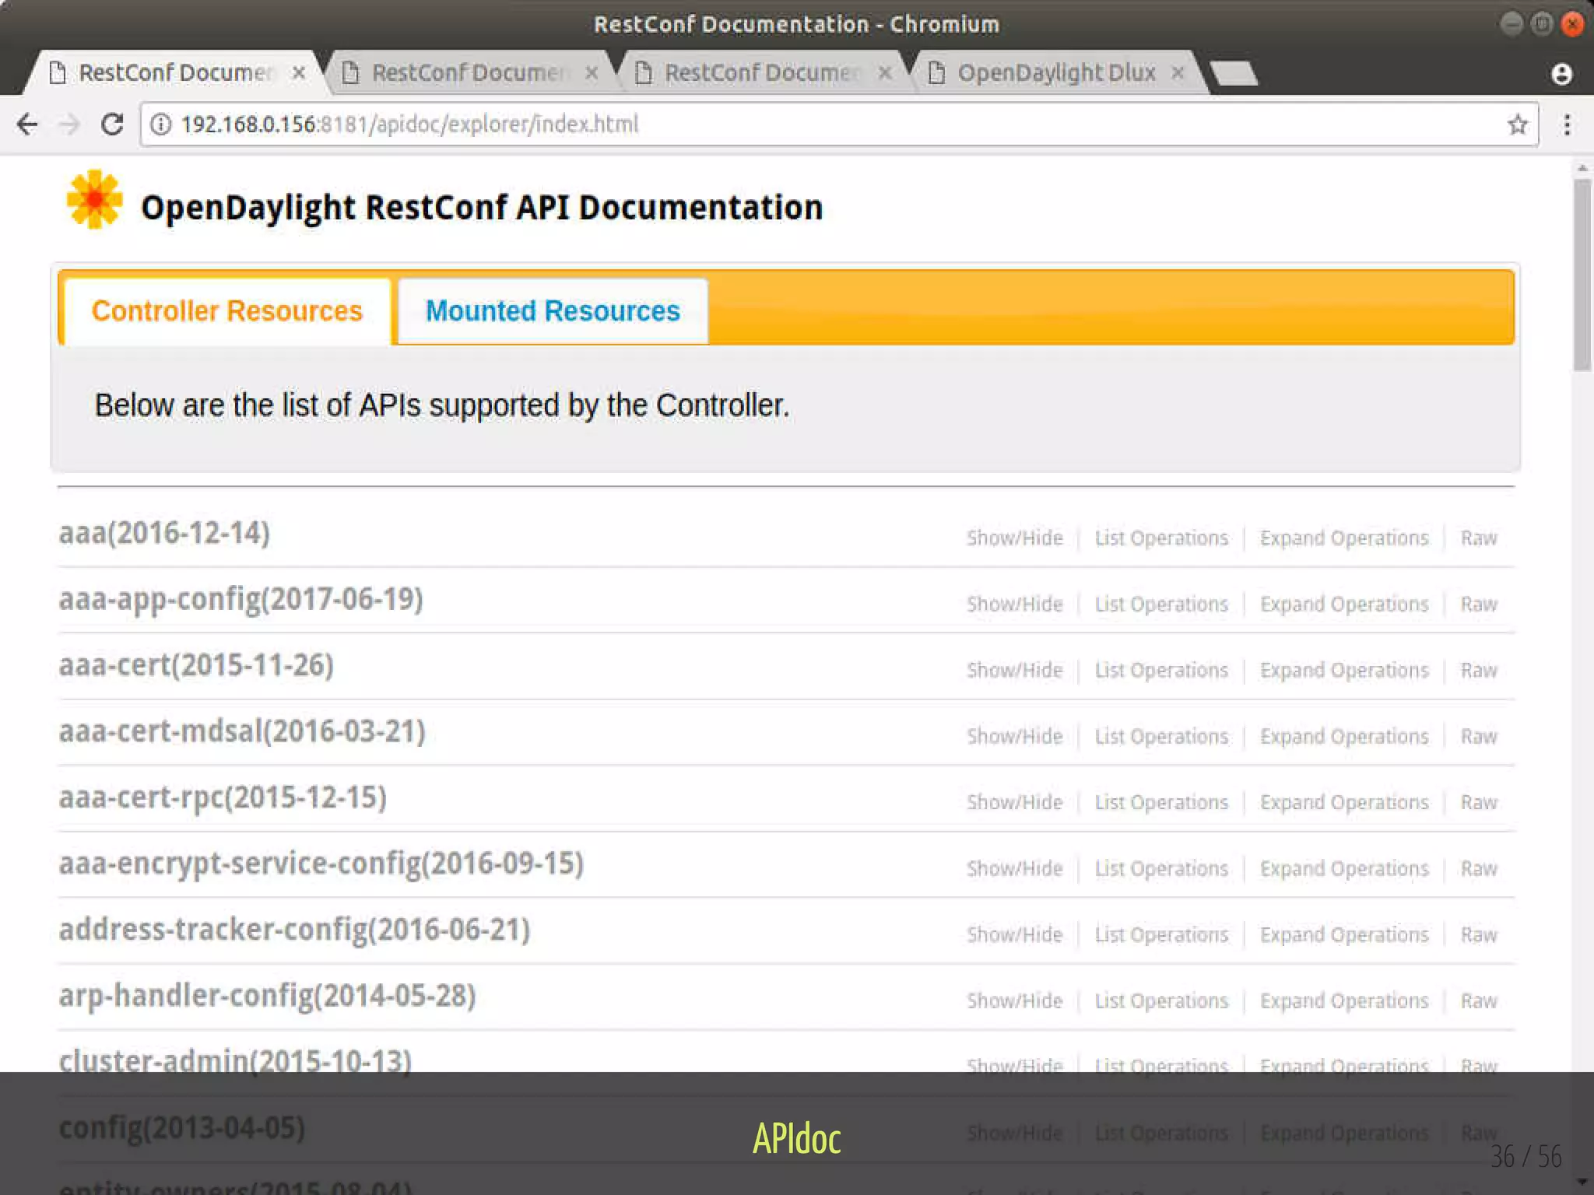Open a new tab with the new tab button

[x=1234, y=74]
